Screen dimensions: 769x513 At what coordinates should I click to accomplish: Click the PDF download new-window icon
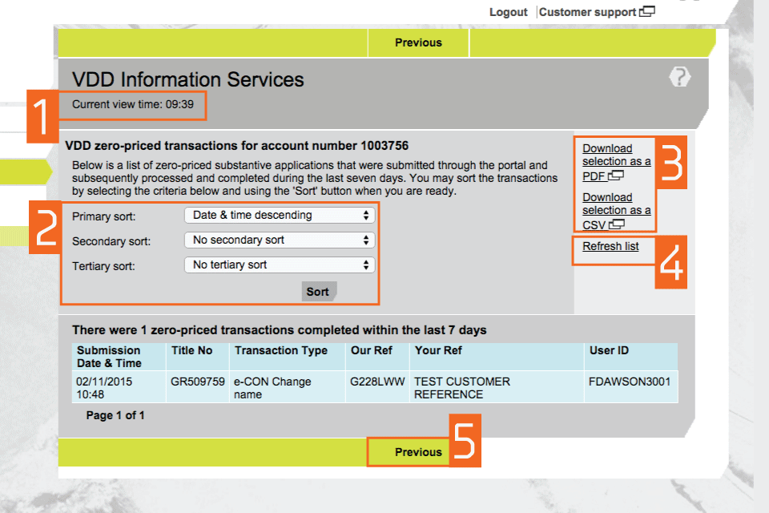point(615,176)
